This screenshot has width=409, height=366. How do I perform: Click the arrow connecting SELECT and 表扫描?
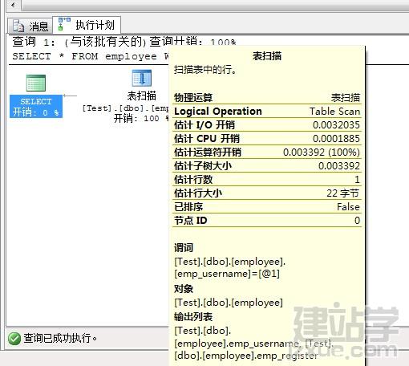coord(71,96)
